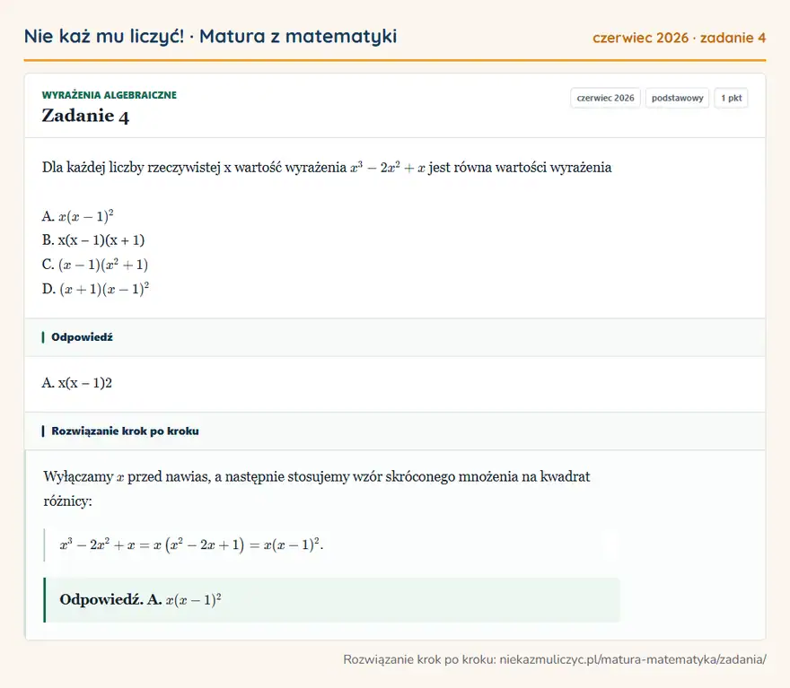Choose answer option B. x(x − 1)(x + 1)

(x=93, y=240)
